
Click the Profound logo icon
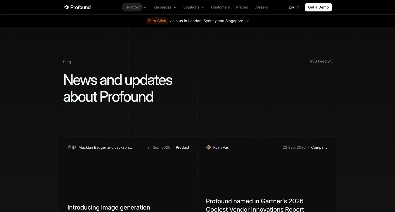coord(66,7)
